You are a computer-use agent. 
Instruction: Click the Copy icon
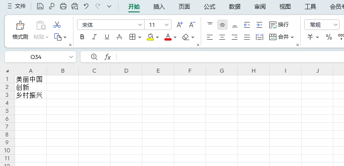coord(57,37)
